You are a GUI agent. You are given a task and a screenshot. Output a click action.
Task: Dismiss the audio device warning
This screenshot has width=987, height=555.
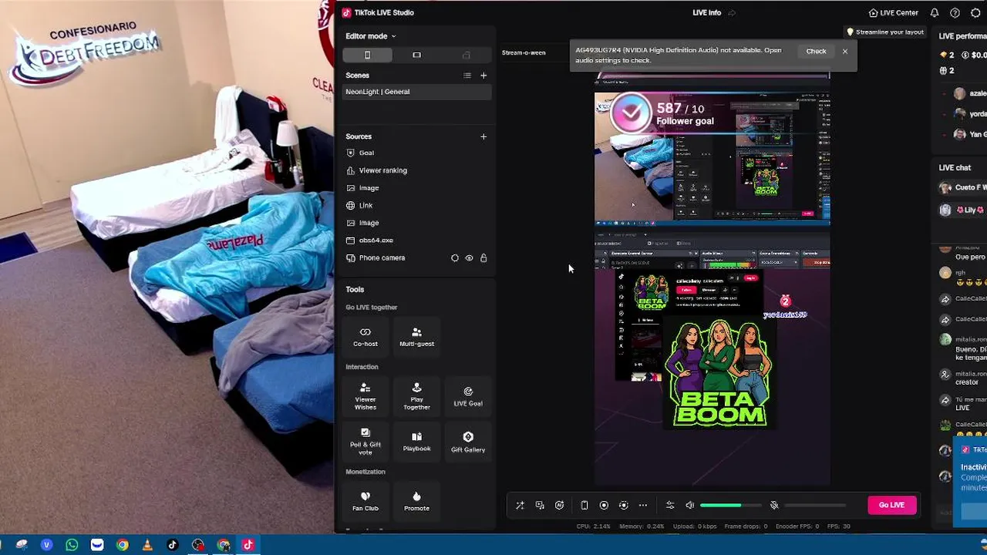[x=845, y=52]
